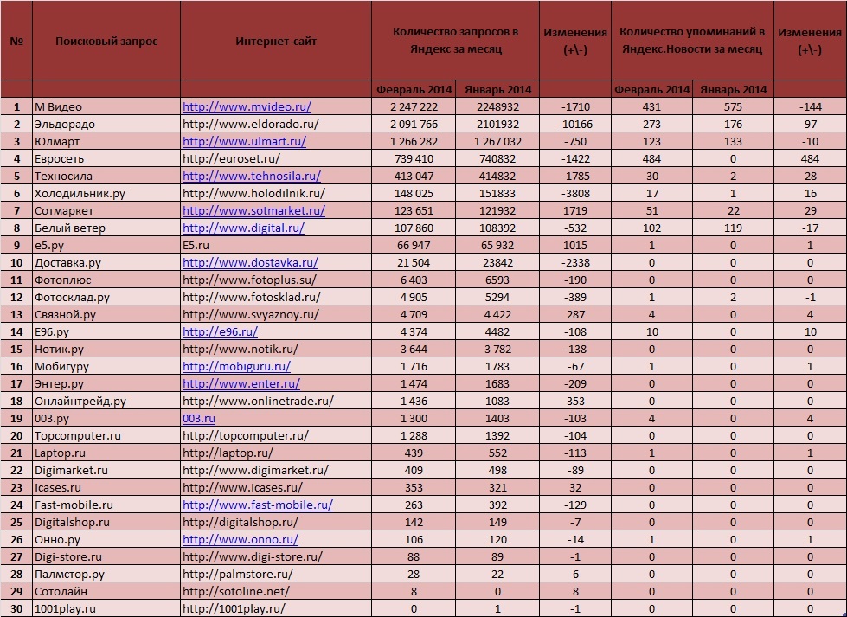Select the 'http://www.svyaznoy.ru/' cell
The height and width of the screenshot is (617, 847).
[276, 314]
